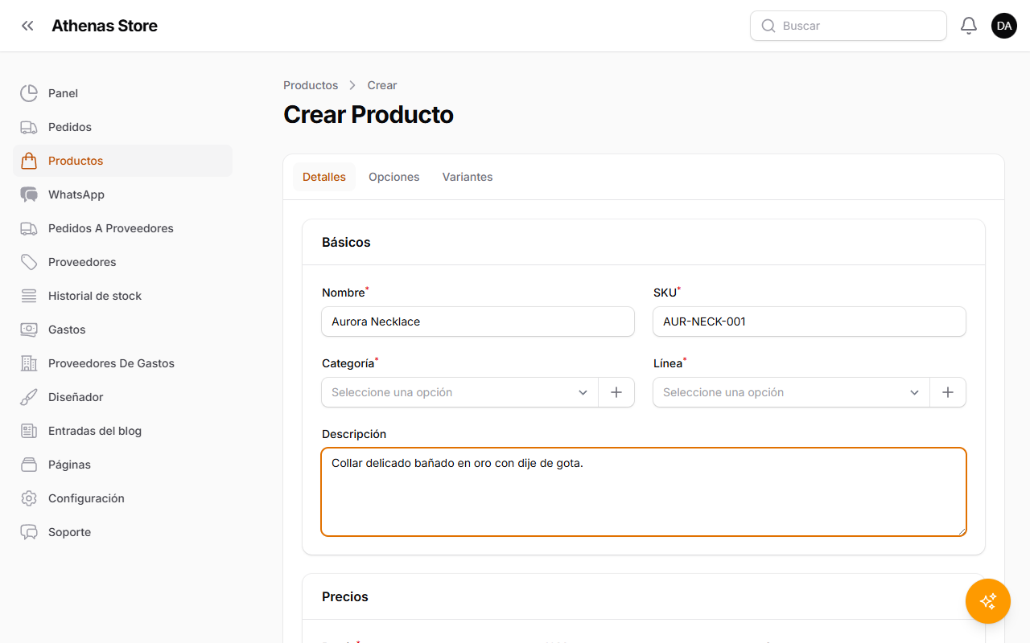
Task: Click the SKU field AUR-NECK-001
Action: click(810, 321)
